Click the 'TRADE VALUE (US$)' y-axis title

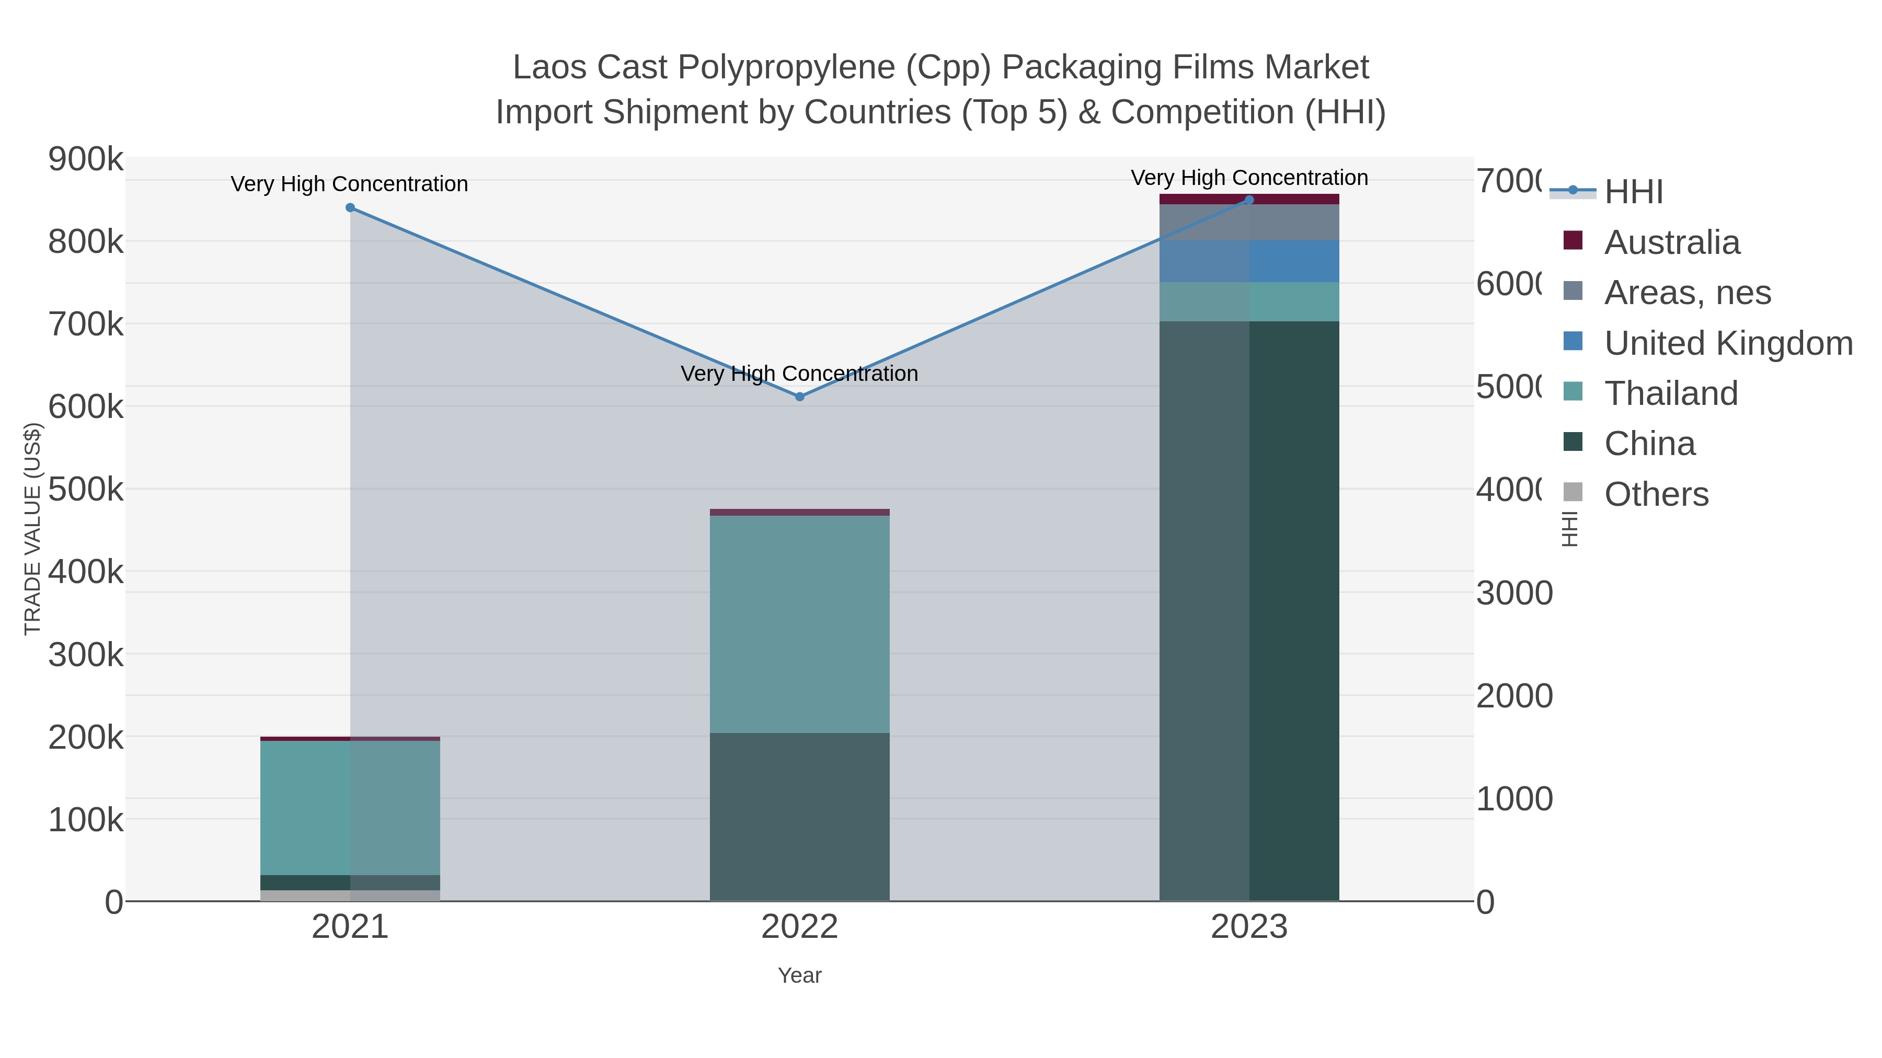32,529
